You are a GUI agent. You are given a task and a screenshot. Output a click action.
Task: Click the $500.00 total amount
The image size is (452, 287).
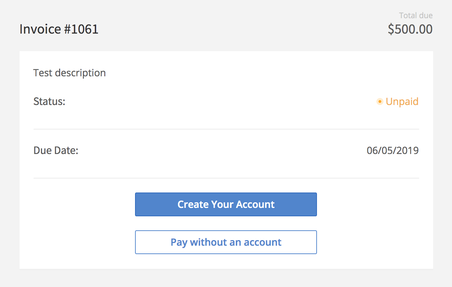pos(410,29)
